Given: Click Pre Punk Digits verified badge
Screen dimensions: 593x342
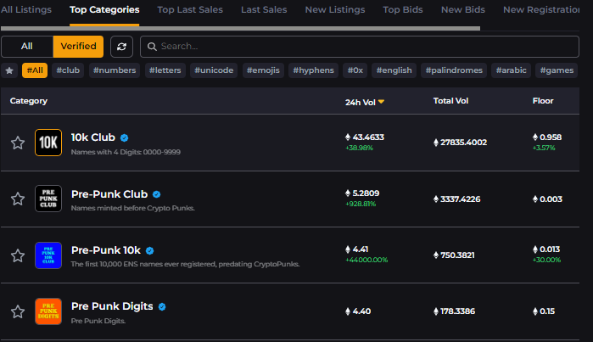Looking at the screenshot, I should (162, 307).
